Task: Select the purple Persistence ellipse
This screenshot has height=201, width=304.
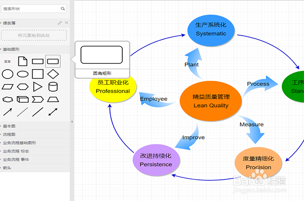Action: pyautogui.click(x=156, y=160)
